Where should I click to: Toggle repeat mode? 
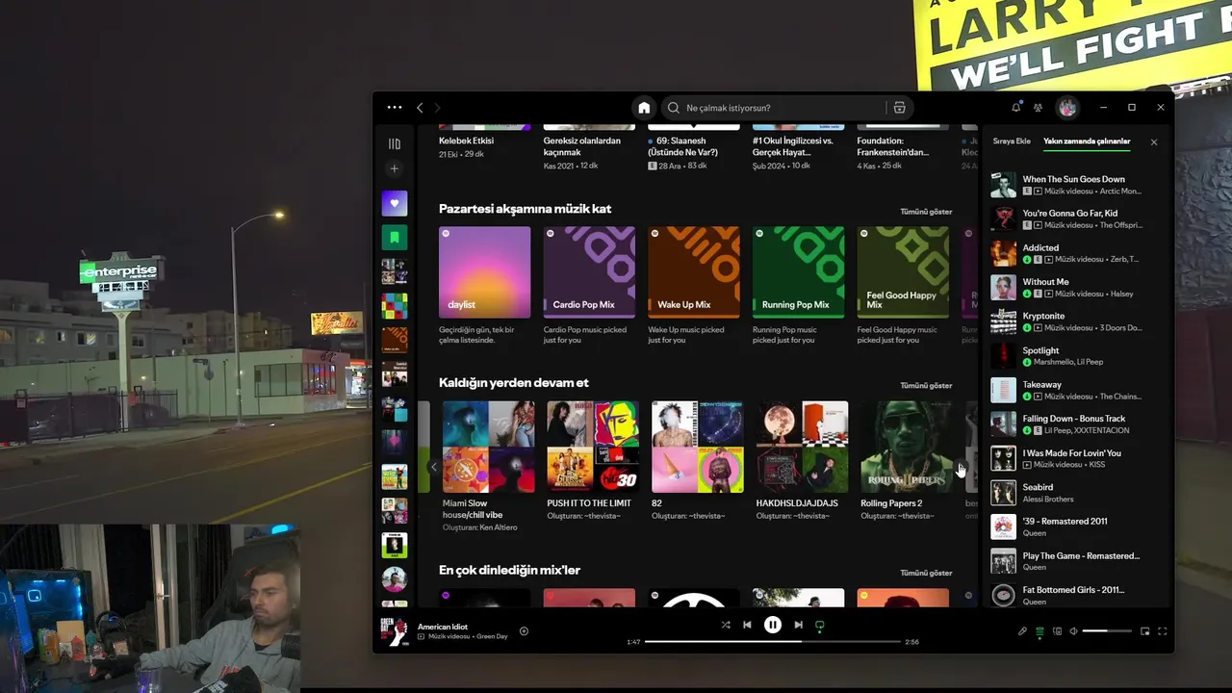pyautogui.click(x=820, y=625)
